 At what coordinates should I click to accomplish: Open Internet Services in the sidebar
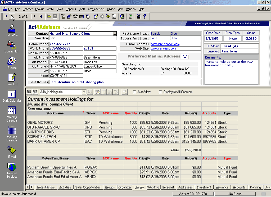pyautogui.click(x=12, y=170)
